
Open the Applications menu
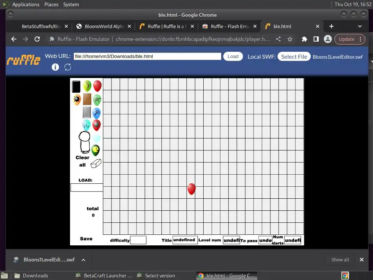(x=26, y=4)
